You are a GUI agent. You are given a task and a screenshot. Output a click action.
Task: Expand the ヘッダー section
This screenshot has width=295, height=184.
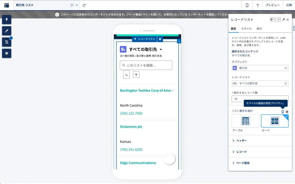tap(241, 141)
